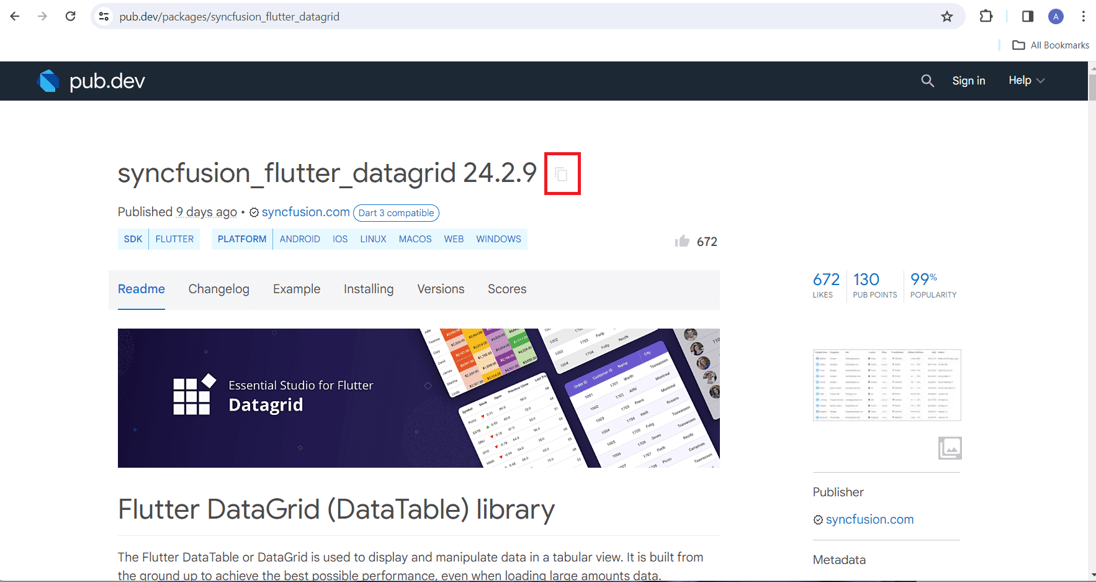Click Sign in
1096x582 pixels.
(969, 81)
